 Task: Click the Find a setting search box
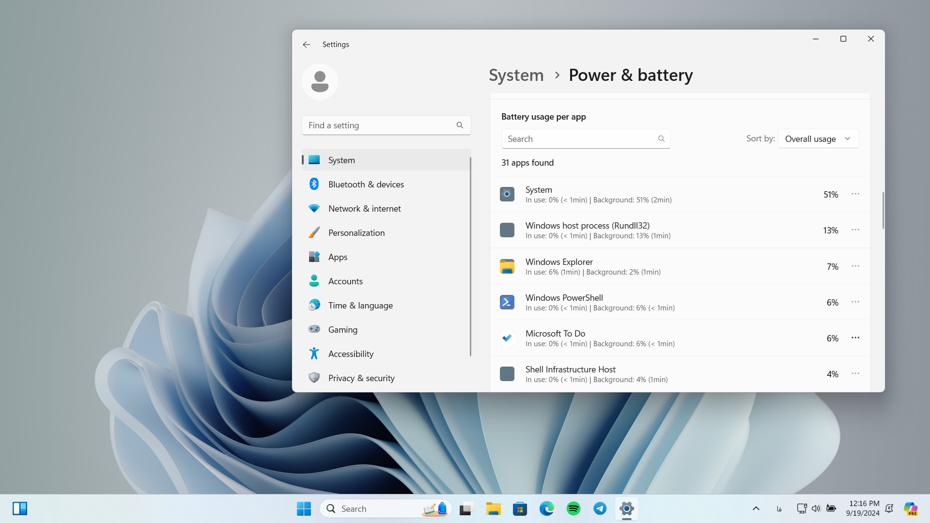(x=386, y=125)
